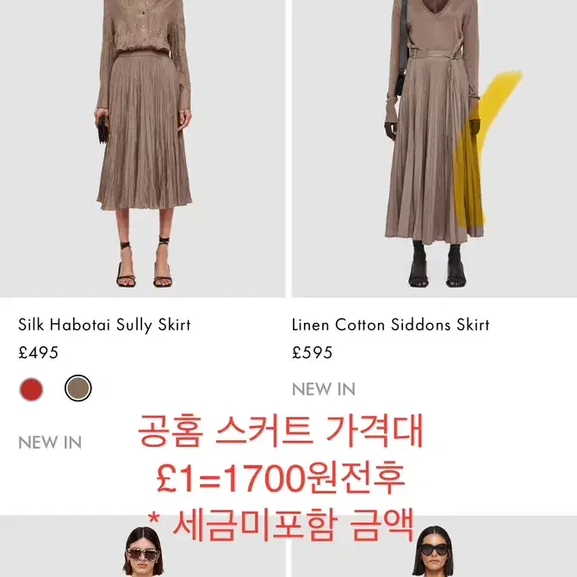577x577 pixels.
Task: Click the red 공홈 스커트 가격대 text
Action: point(281,431)
